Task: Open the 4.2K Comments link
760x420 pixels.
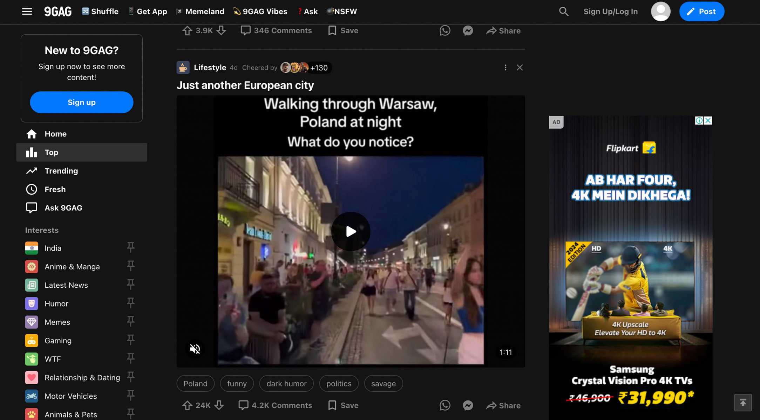Action: (275, 405)
